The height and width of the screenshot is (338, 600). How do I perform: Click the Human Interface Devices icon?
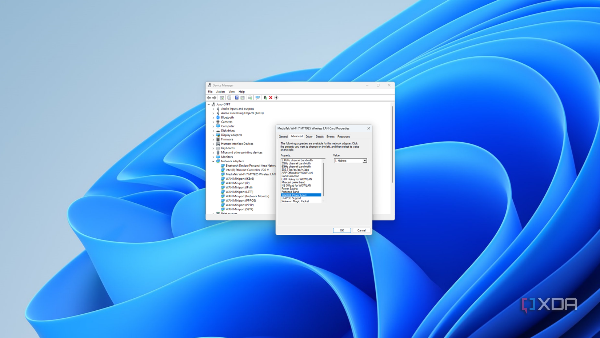coord(218,144)
